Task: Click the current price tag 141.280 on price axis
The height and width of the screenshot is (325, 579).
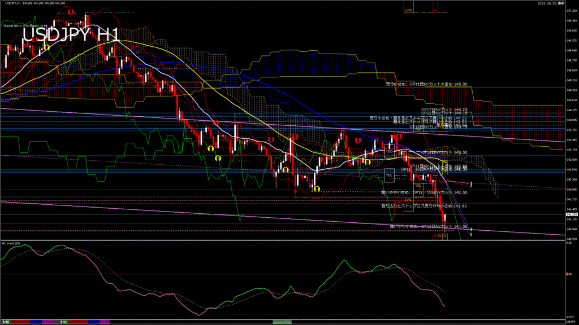Action: (x=571, y=214)
